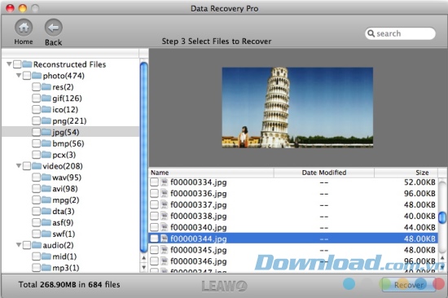This screenshot has height=298, width=448.
Task: Tick the res(2) folder checkbox
Action: coord(36,87)
